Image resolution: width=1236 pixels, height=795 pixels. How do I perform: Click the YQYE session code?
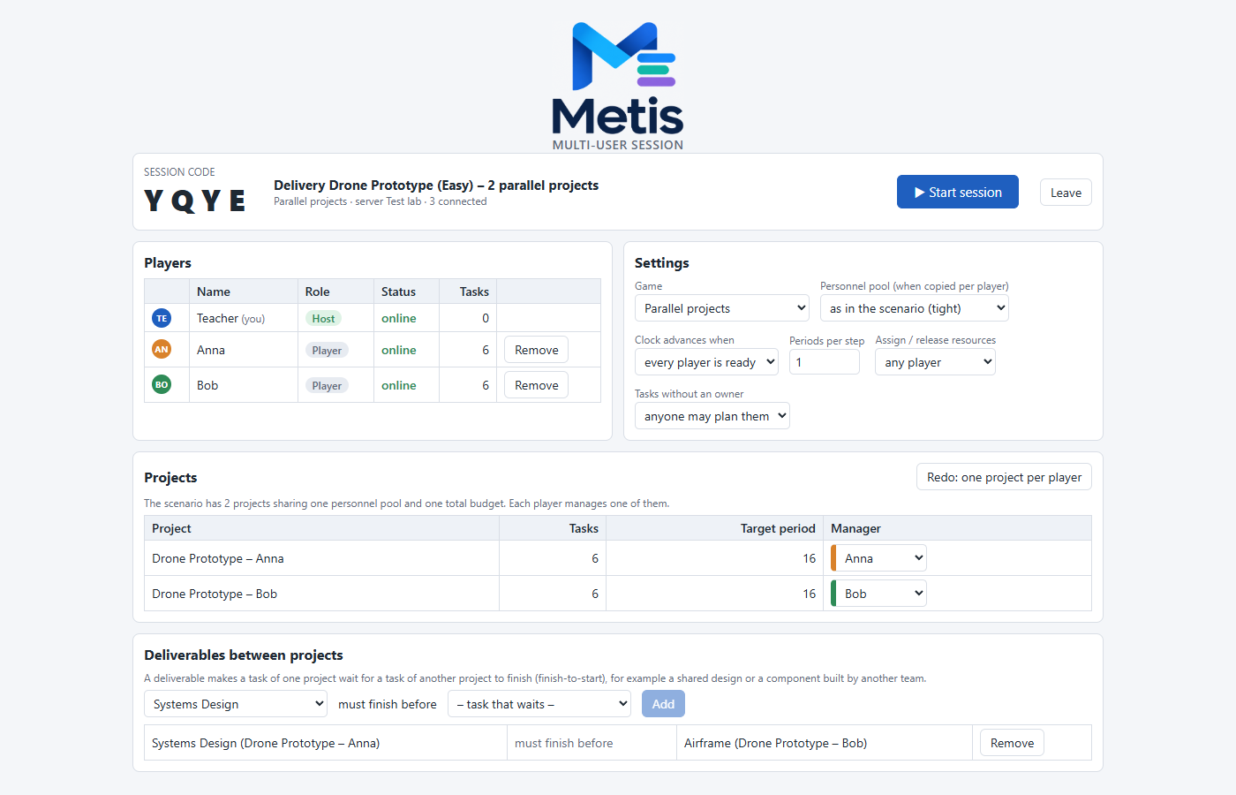(x=195, y=201)
